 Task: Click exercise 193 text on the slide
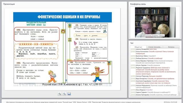(36, 65)
